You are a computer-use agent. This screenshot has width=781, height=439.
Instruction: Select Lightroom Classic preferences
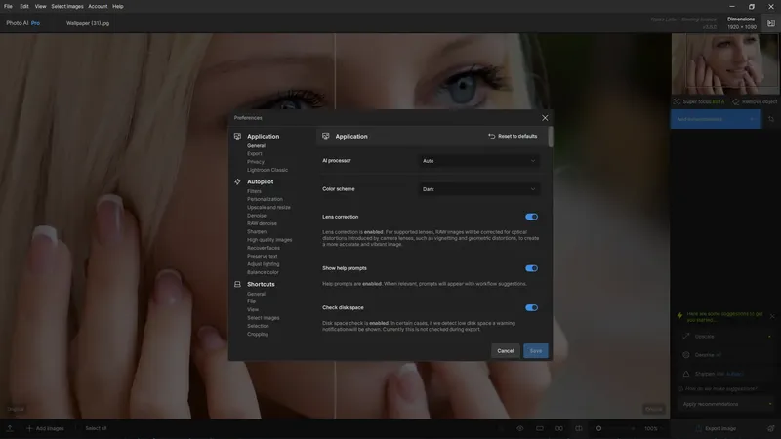267,170
